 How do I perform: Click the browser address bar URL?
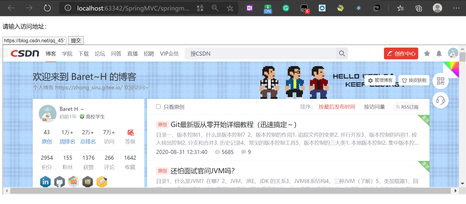click(133, 8)
